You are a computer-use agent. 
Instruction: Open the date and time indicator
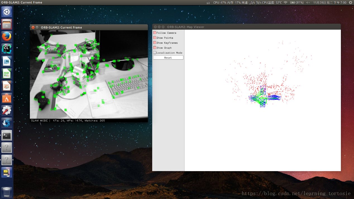[x=330, y=3]
